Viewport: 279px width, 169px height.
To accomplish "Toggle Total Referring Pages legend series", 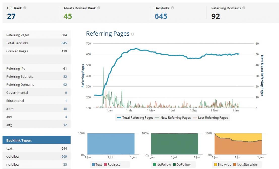I will [135, 118].
